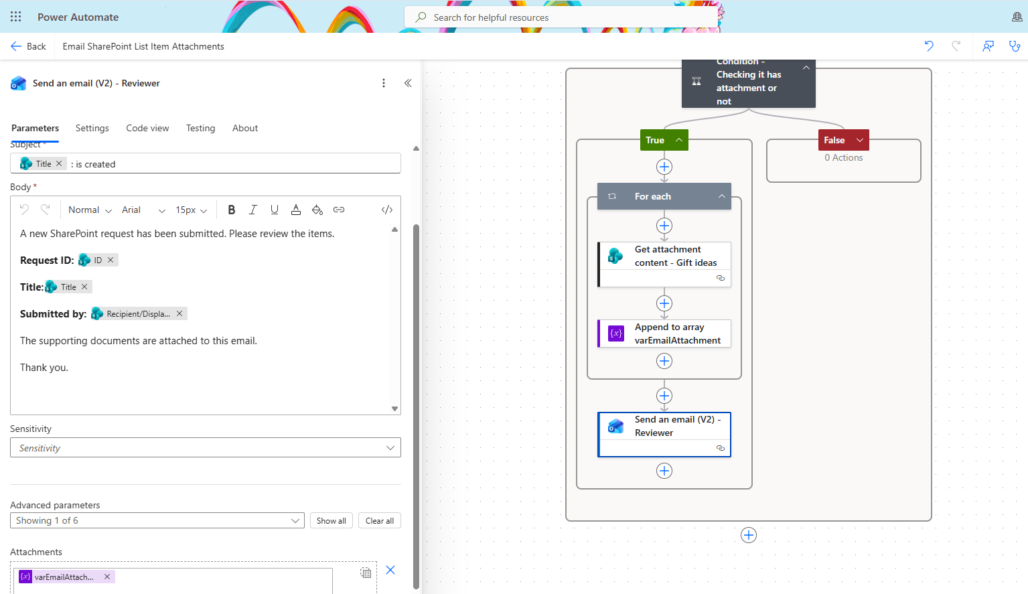
Task: Click the search for helpful resources box
Action: (x=561, y=17)
